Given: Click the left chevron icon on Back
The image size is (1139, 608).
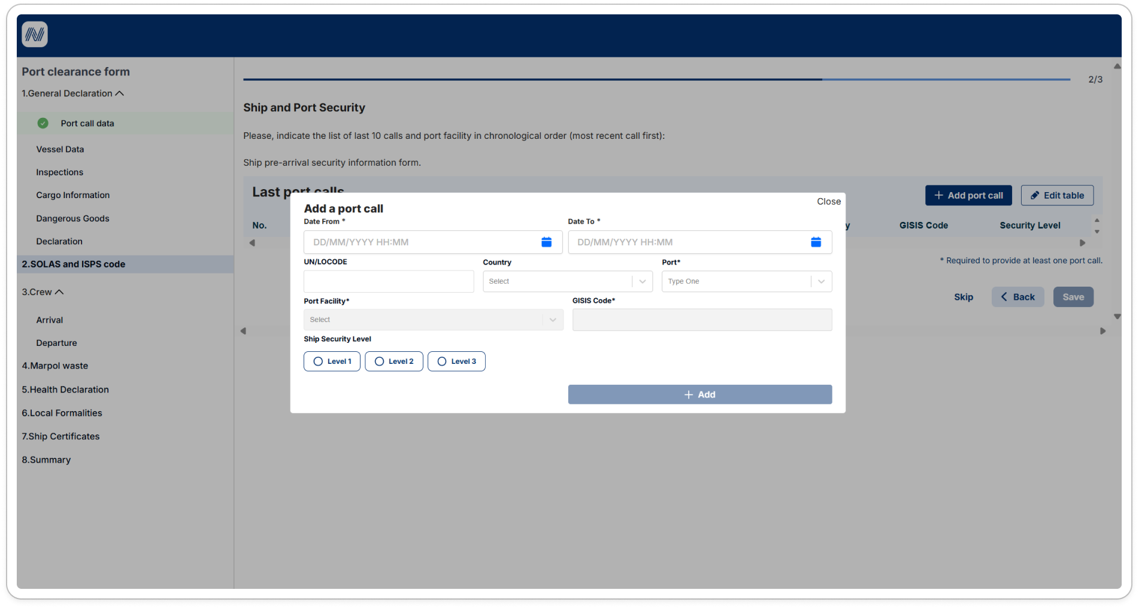Looking at the screenshot, I should tap(1004, 297).
